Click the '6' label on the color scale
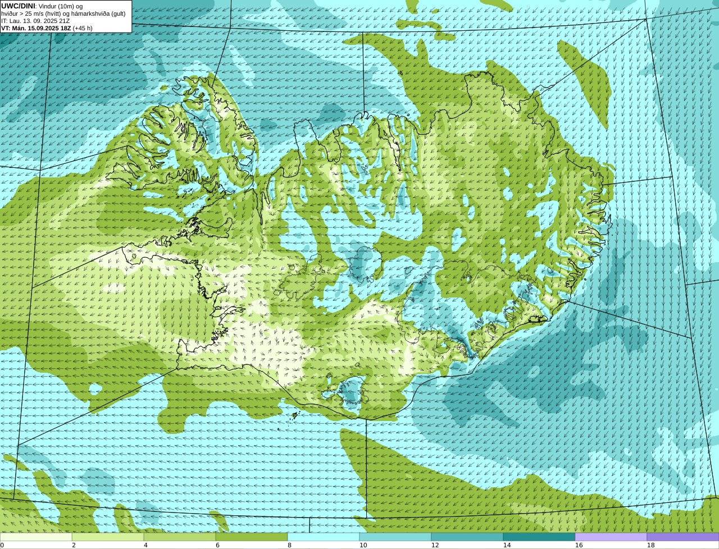The width and height of the screenshot is (719, 549). tap(217, 545)
